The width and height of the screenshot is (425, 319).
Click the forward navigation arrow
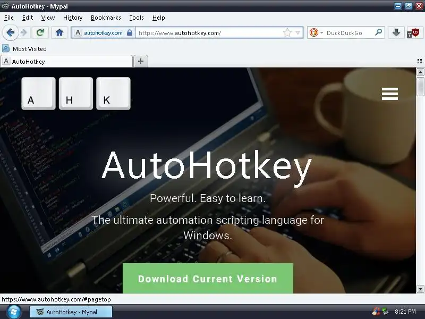(x=24, y=33)
